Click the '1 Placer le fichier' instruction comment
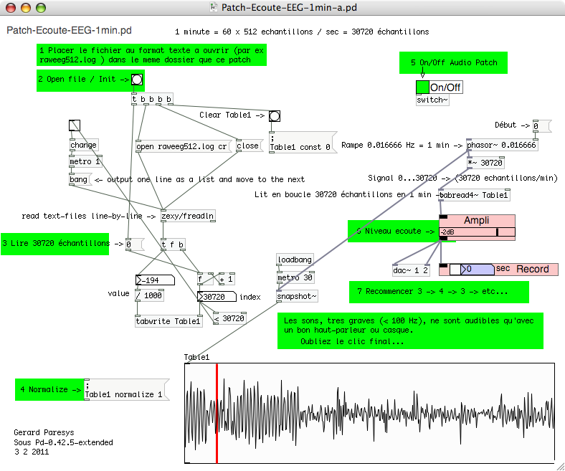 (151, 55)
